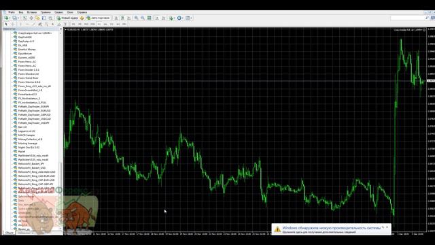This screenshot has width=435, height=245.
Task: Open the Вставка menu
Action: coord(32,12)
